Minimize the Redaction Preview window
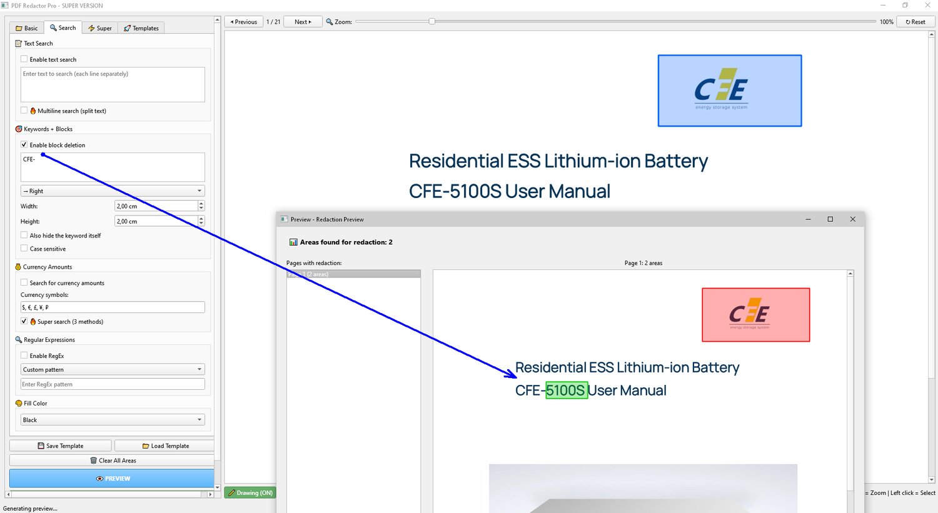This screenshot has width=938, height=513. point(808,219)
